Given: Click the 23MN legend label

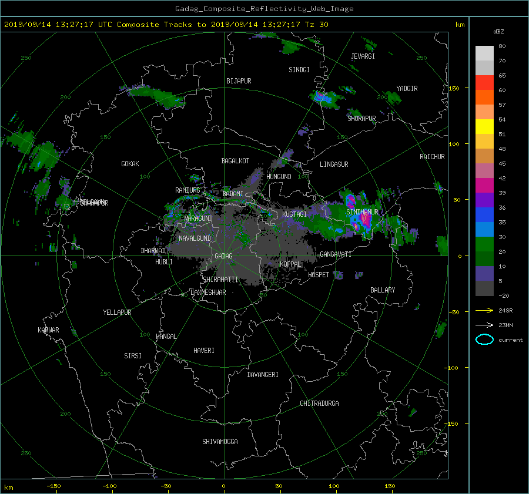Looking at the screenshot, I should 505,325.
